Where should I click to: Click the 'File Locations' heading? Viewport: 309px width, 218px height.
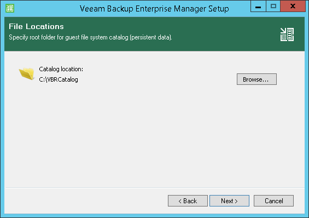36,26
